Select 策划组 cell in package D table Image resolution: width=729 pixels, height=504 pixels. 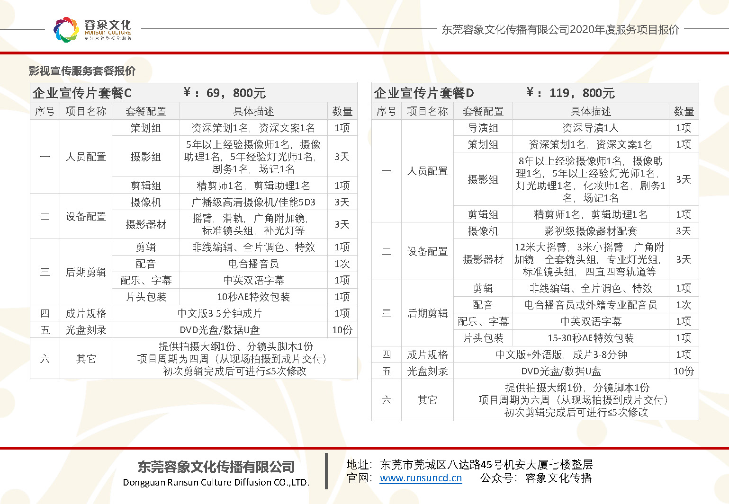[x=483, y=144]
